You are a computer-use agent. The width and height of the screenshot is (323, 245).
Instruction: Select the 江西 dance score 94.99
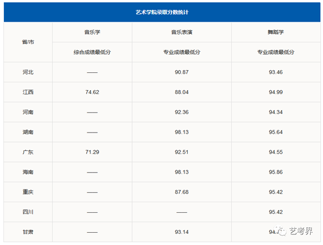point(276,92)
